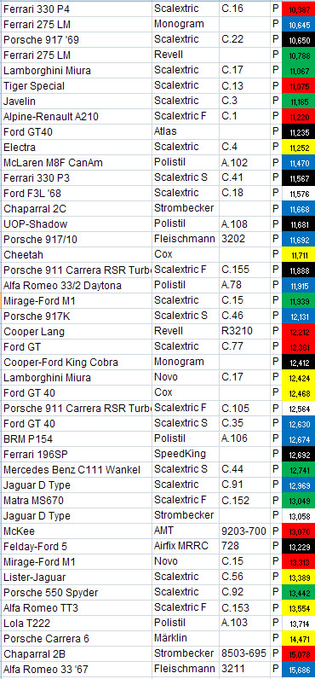Screen dimensions: 315x679
Task: Select the Porsche 550 Spyder cell
Action: click(77, 592)
